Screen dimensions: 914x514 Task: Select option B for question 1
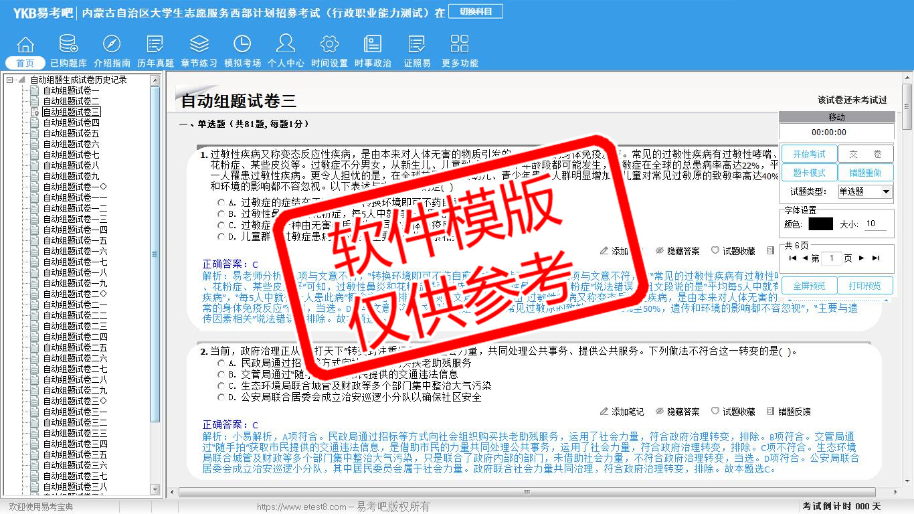pos(221,213)
